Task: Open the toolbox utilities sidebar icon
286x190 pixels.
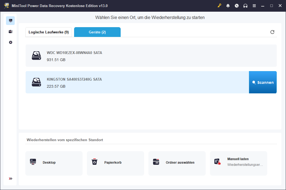Action: tap(10, 32)
